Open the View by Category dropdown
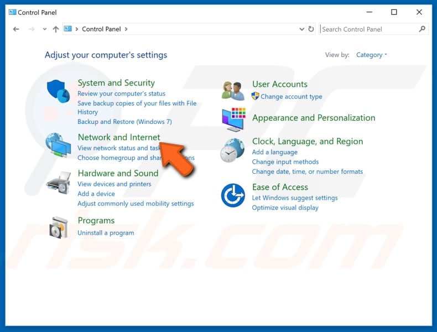Screen dimensions: 437x332 (x=372, y=55)
